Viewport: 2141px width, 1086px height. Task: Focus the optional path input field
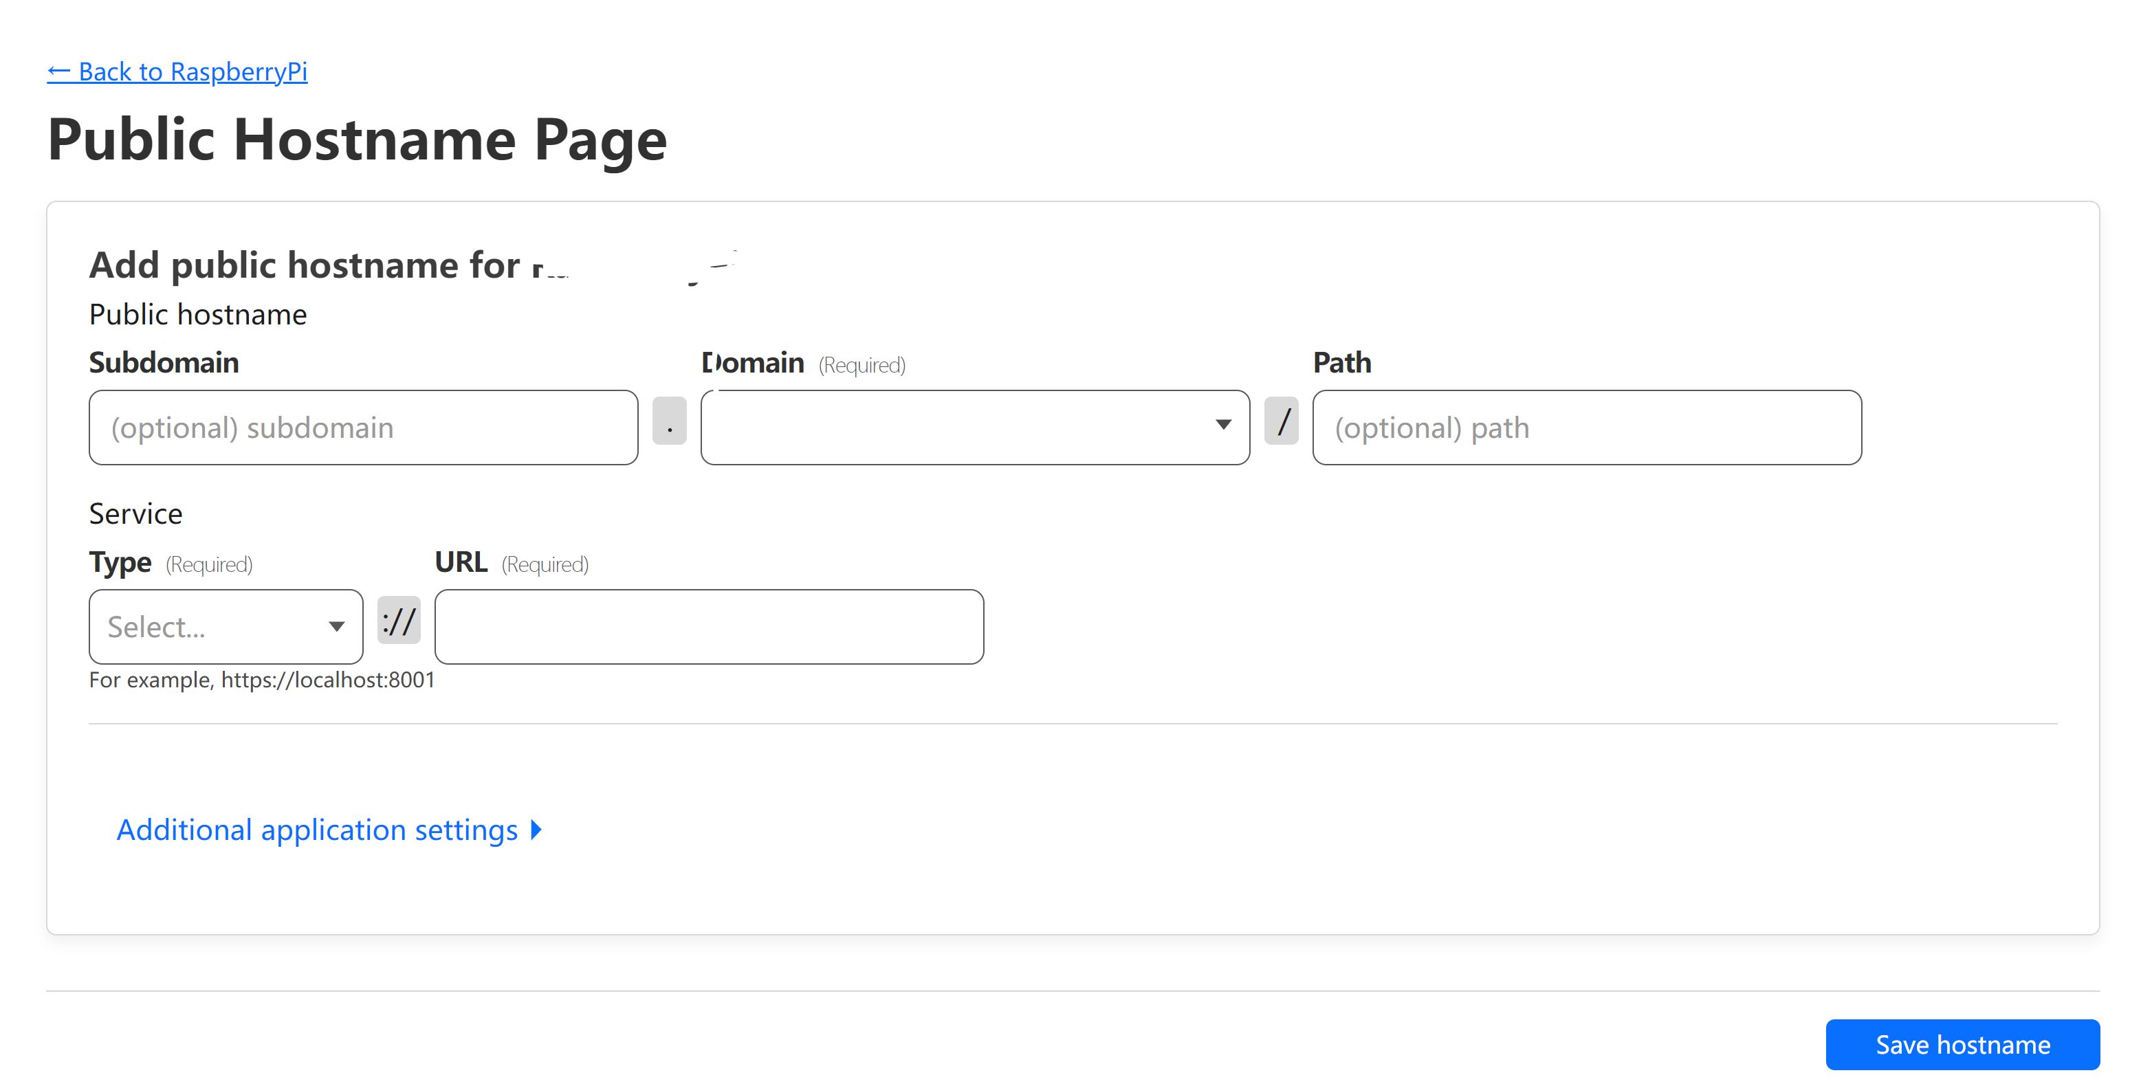click(x=1585, y=427)
